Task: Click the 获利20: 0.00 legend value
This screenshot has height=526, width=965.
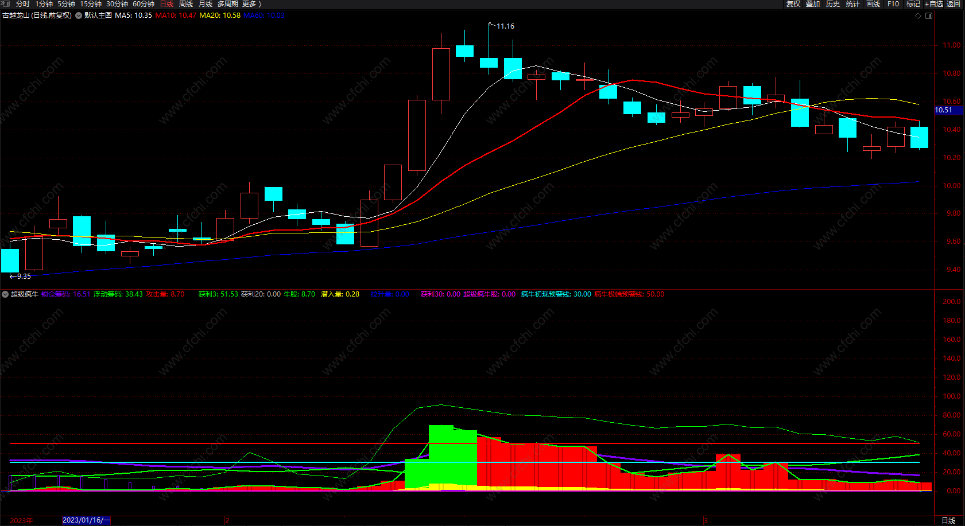Action: point(261,294)
